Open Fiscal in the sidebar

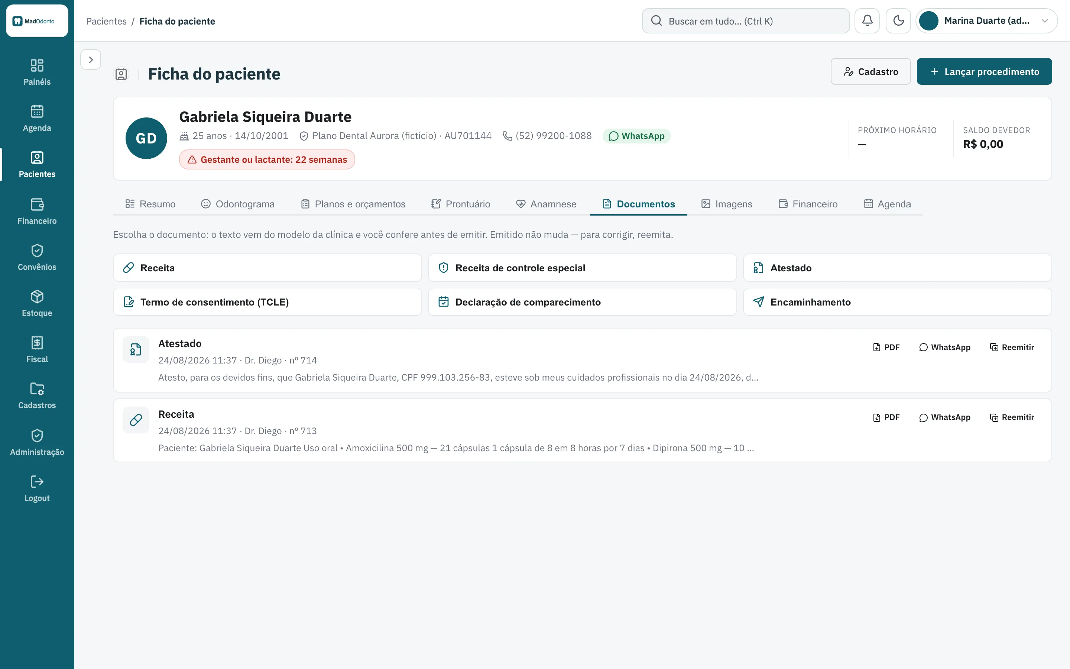[37, 349]
